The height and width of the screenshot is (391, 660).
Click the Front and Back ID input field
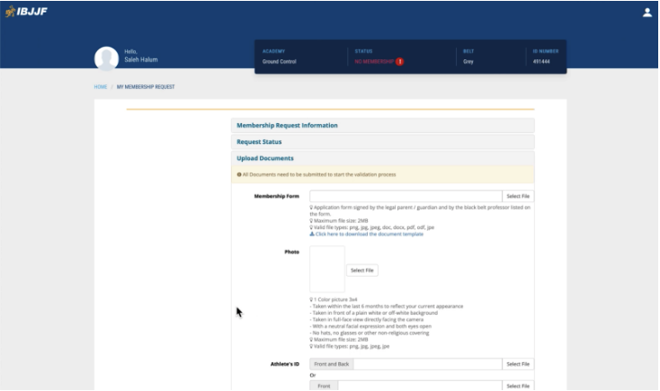tap(427, 364)
